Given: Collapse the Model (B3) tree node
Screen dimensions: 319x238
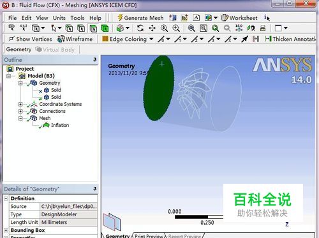Looking at the screenshot, I should point(9,76).
